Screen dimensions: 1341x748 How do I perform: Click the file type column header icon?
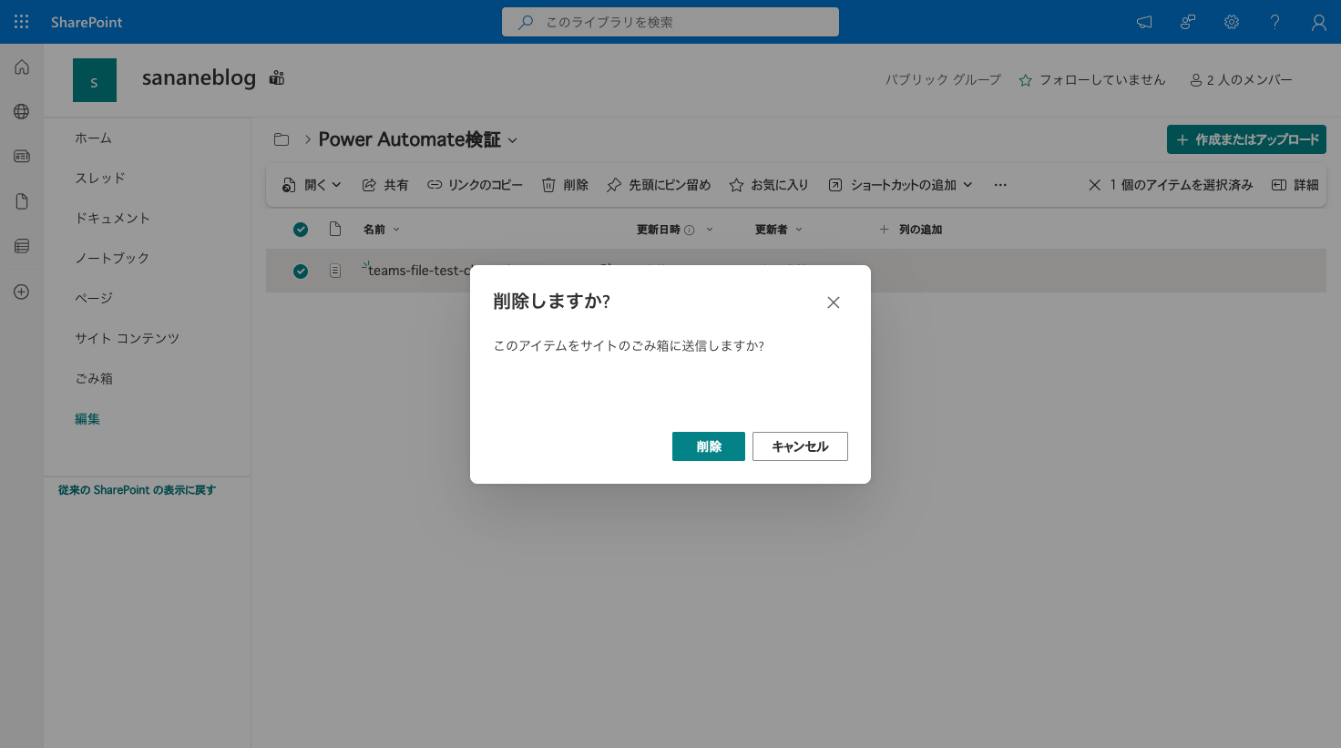(335, 230)
